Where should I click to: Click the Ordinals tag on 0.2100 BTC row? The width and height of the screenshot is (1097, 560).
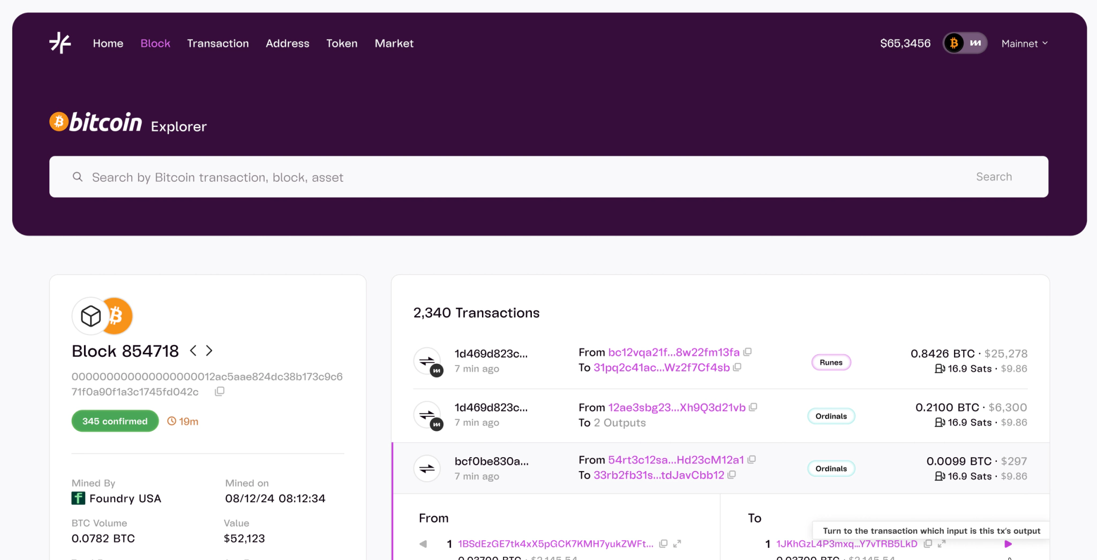click(831, 416)
